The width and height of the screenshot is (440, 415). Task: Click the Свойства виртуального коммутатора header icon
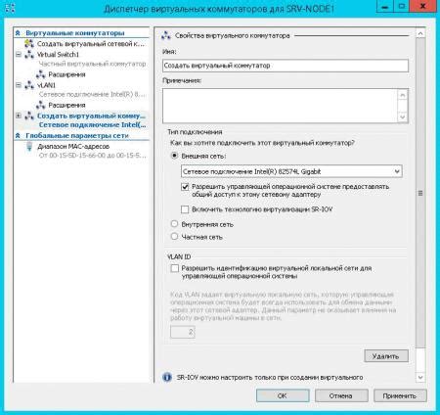(166, 35)
